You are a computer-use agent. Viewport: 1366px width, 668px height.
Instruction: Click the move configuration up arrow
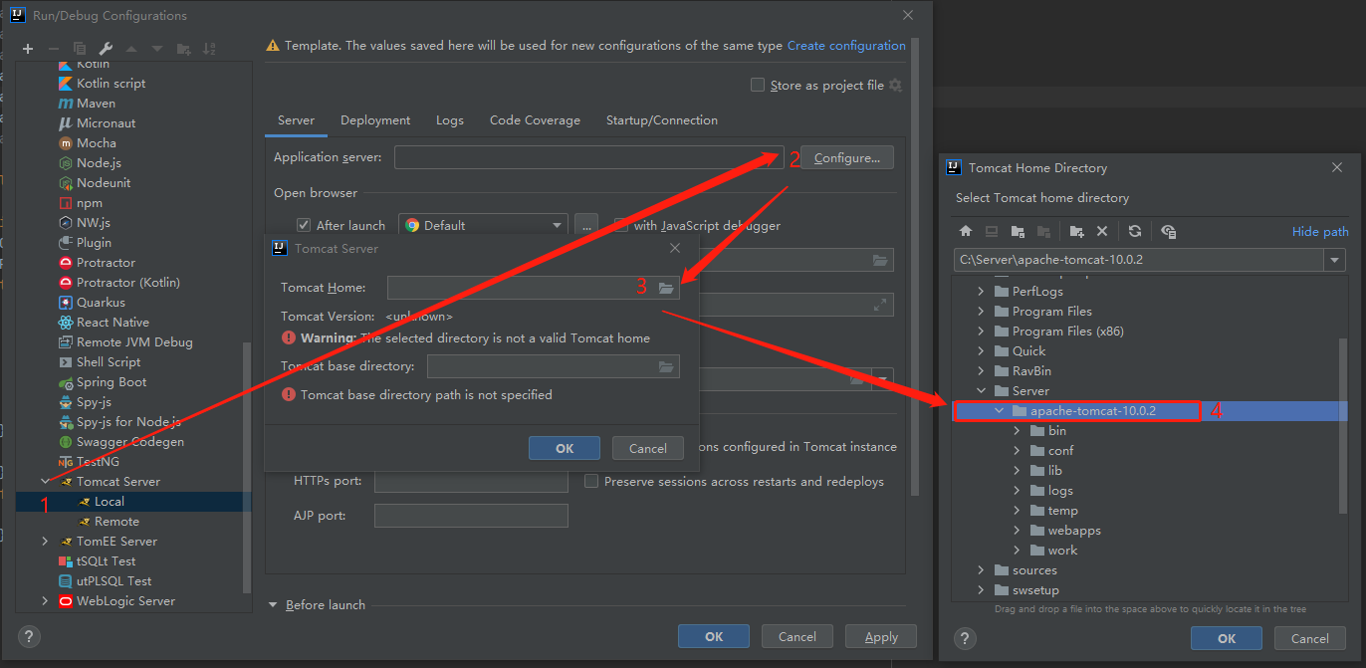(x=131, y=49)
